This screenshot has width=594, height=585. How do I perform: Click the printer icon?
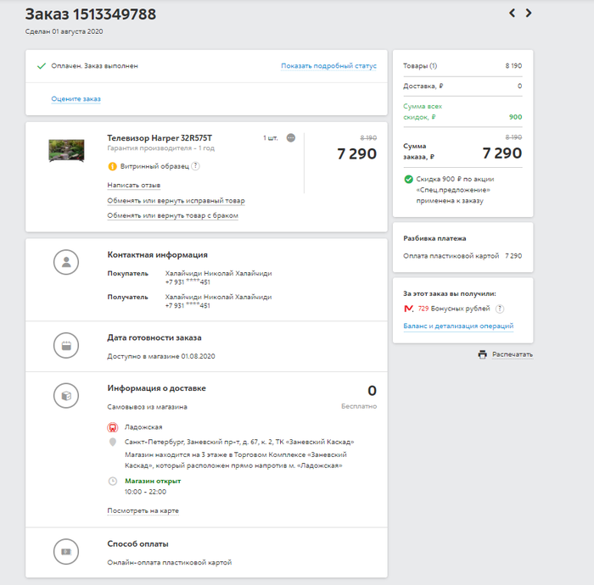pos(482,354)
